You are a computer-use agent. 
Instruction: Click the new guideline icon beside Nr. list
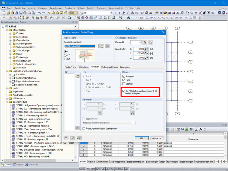tap(77, 76)
